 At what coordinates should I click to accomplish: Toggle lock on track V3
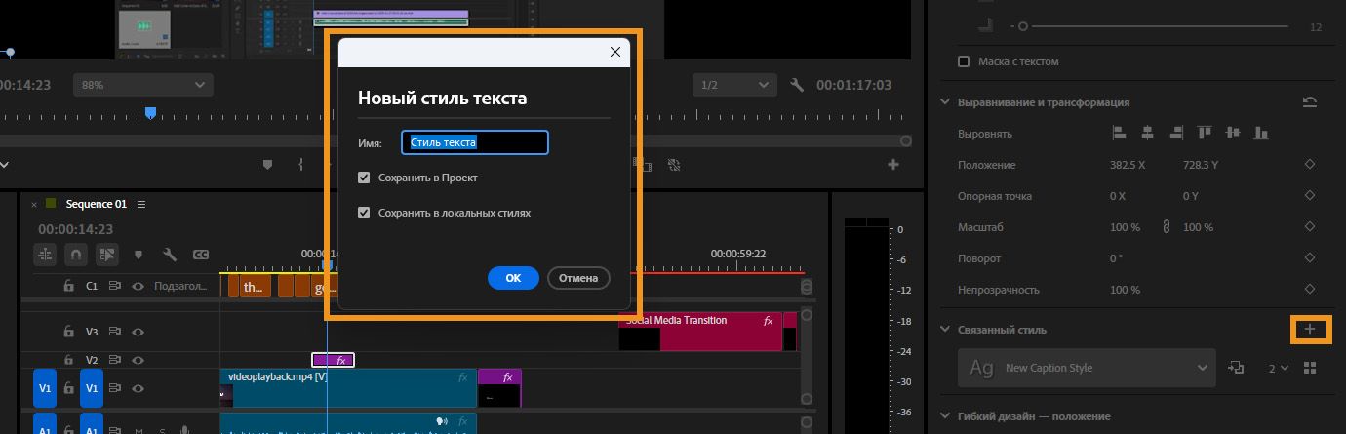68,332
